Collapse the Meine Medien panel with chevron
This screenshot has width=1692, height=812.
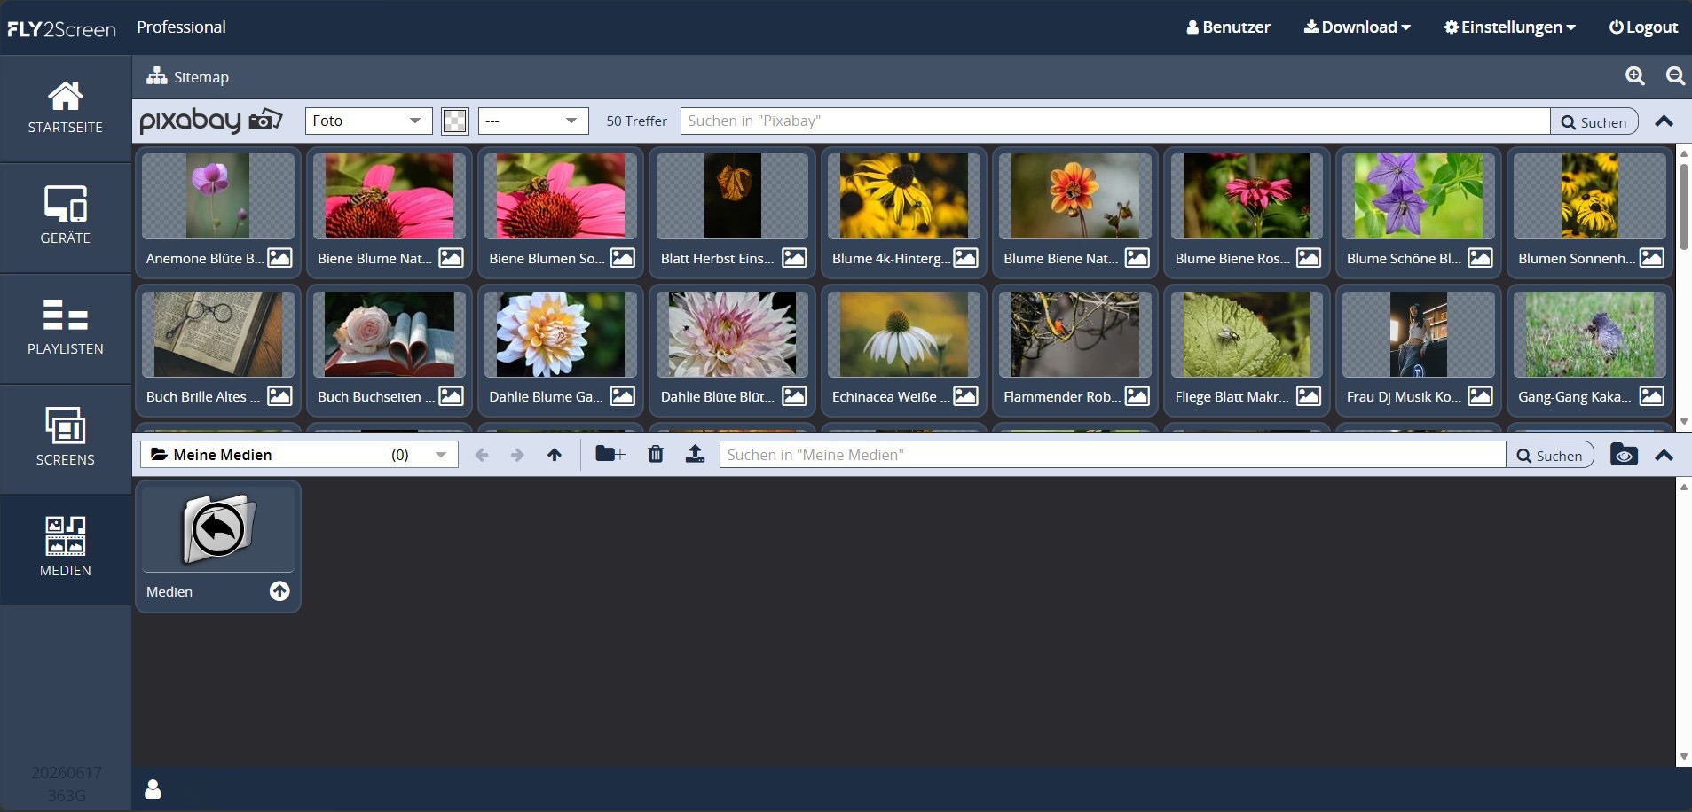[x=1664, y=455]
